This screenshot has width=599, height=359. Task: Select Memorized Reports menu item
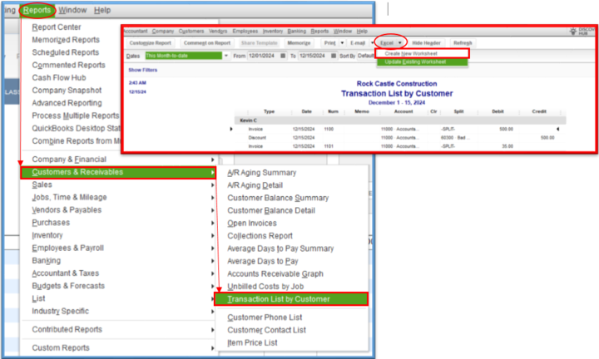click(x=66, y=40)
